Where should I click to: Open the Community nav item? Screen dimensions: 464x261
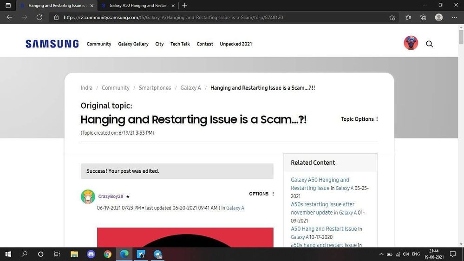tap(99, 44)
